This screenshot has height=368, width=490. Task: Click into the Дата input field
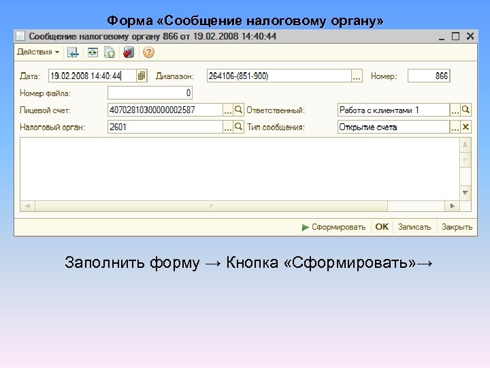[93, 76]
